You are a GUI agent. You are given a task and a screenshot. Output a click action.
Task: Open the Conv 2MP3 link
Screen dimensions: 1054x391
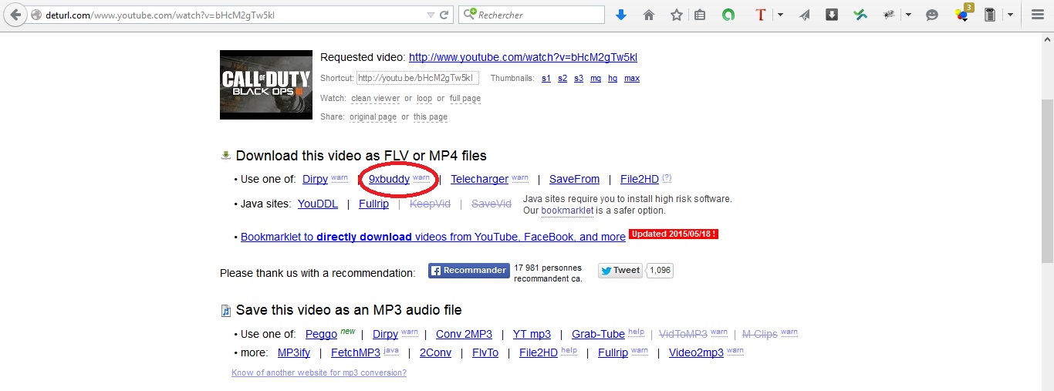pyautogui.click(x=464, y=334)
